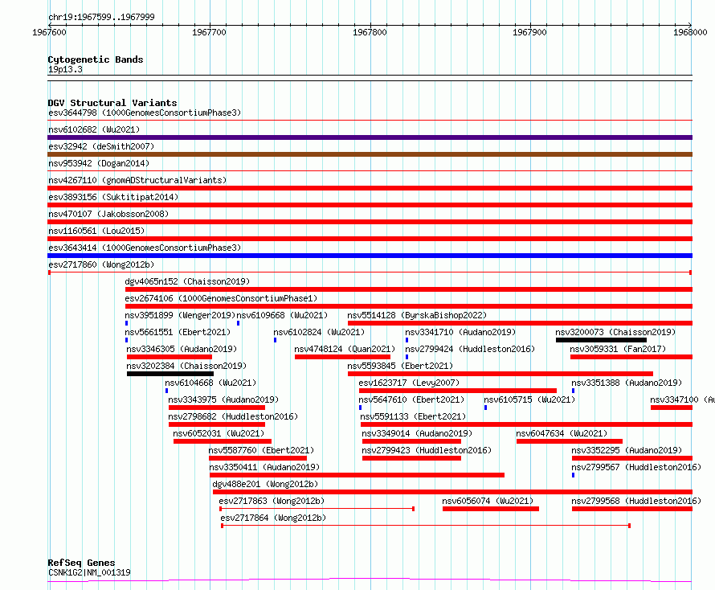
Task: Select nsv2799424 (Huddleston2016) label
Action: [x=470, y=349]
